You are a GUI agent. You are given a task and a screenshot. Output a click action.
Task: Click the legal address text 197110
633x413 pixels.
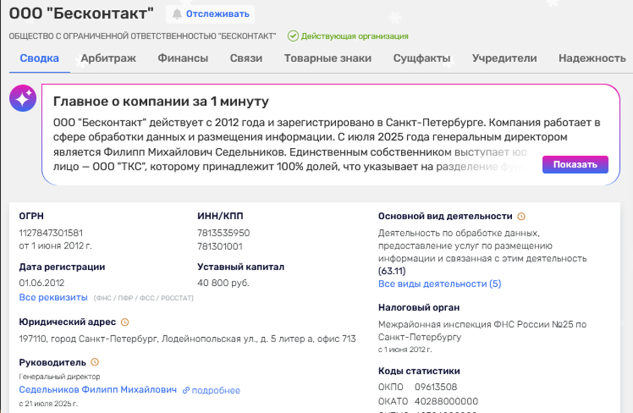click(187, 339)
